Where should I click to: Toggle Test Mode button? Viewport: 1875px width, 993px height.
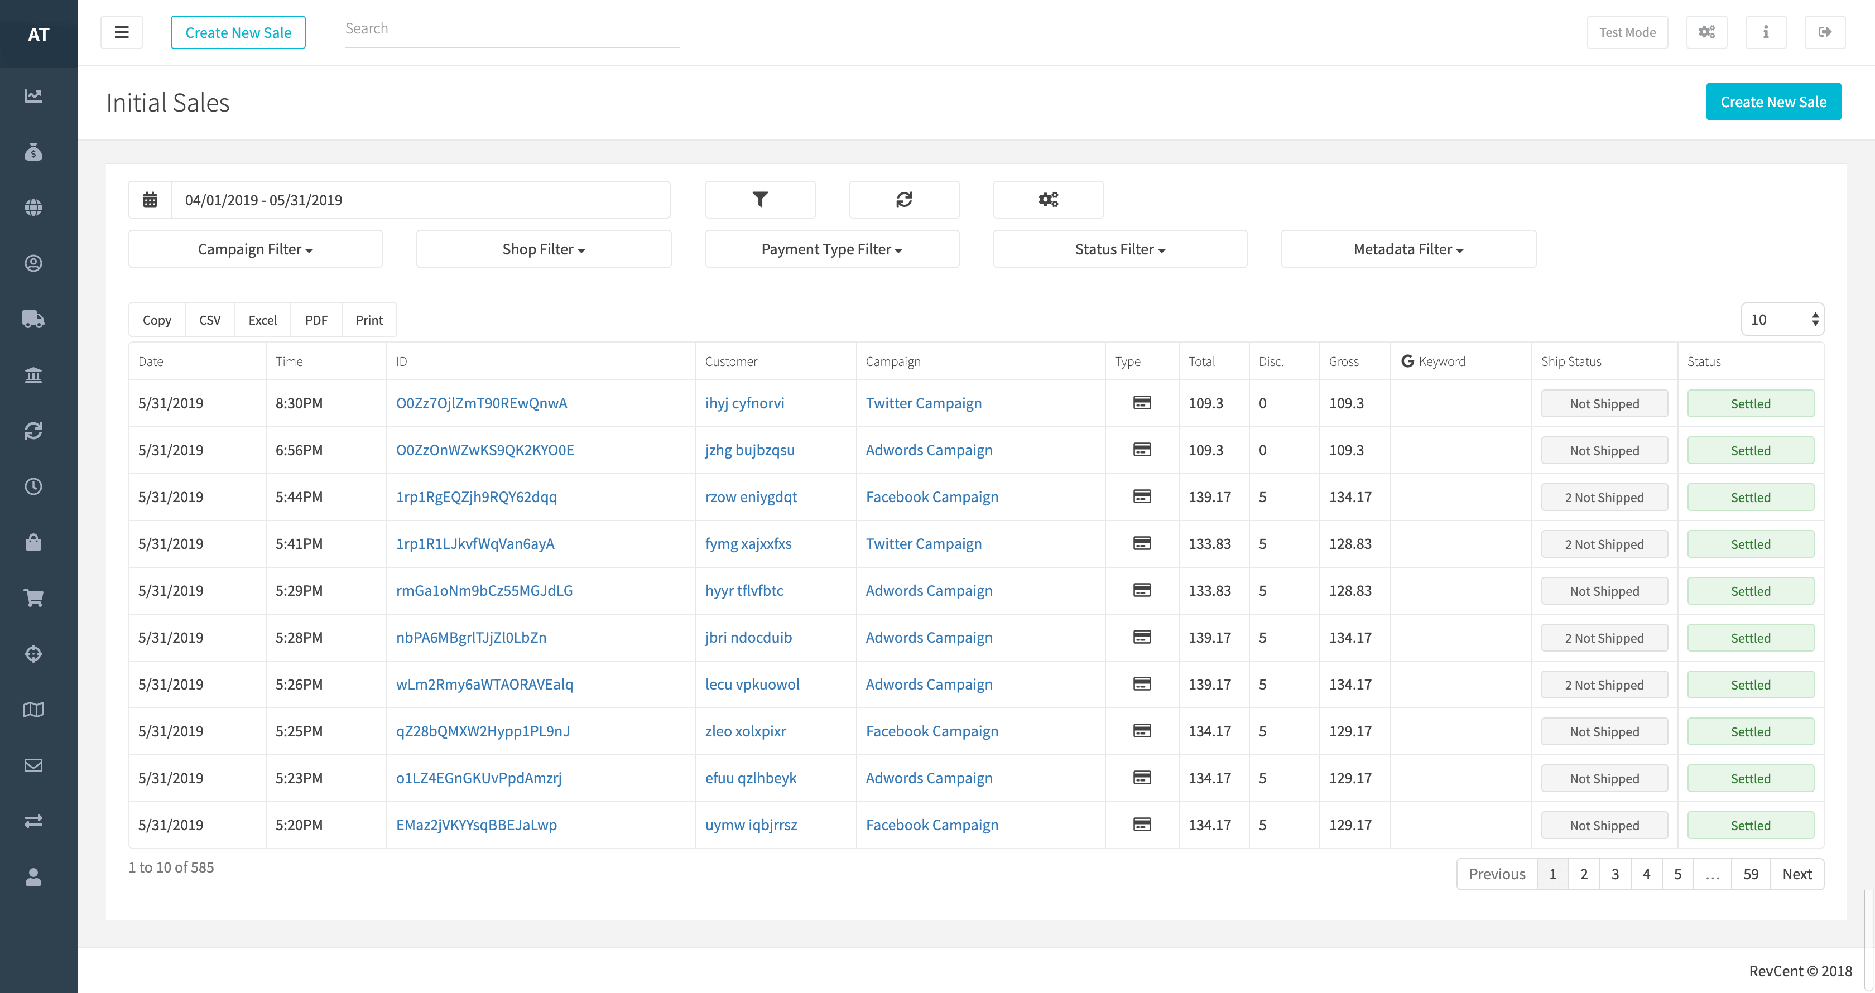pos(1627,32)
